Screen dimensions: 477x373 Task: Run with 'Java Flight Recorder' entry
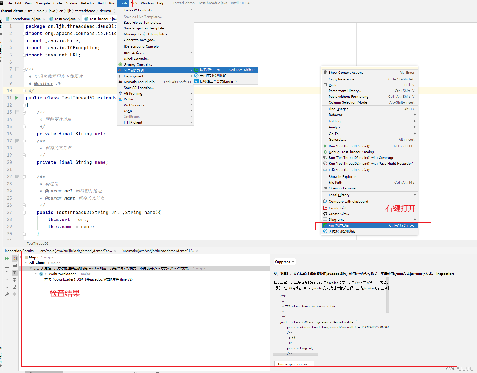point(369,164)
